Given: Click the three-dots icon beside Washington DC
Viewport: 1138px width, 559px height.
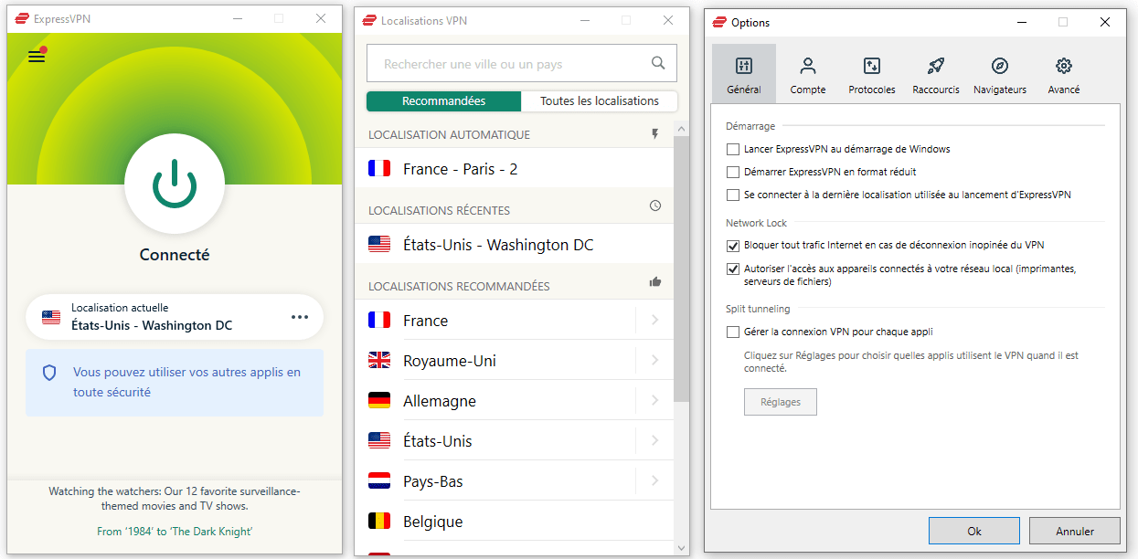Looking at the screenshot, I should [300, 317].
